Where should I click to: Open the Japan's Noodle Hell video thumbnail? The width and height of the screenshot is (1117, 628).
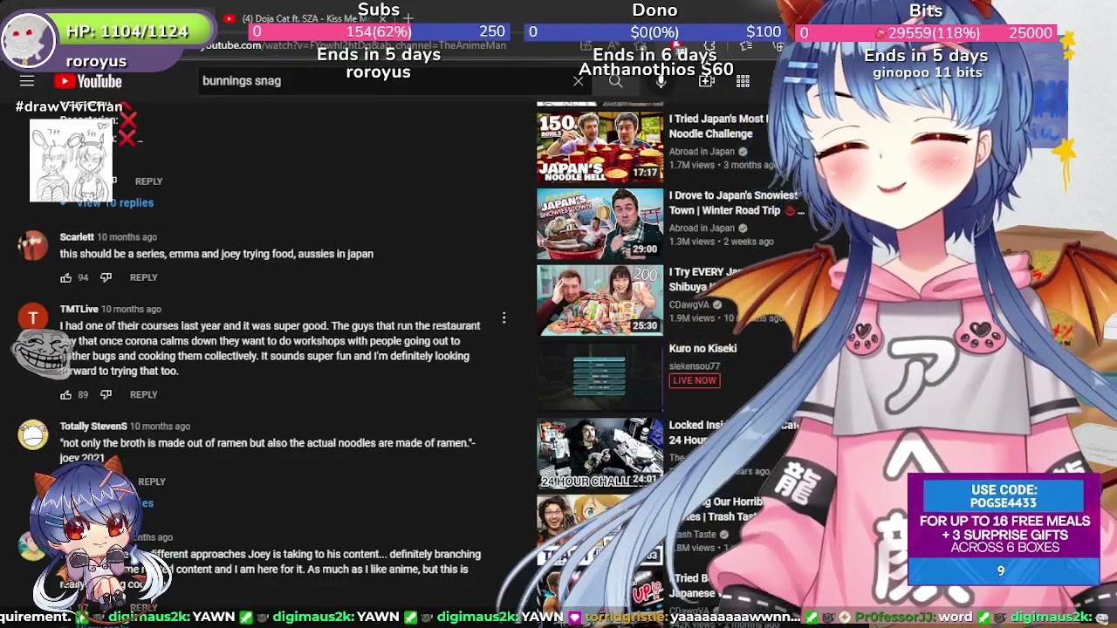pos(600,147)
